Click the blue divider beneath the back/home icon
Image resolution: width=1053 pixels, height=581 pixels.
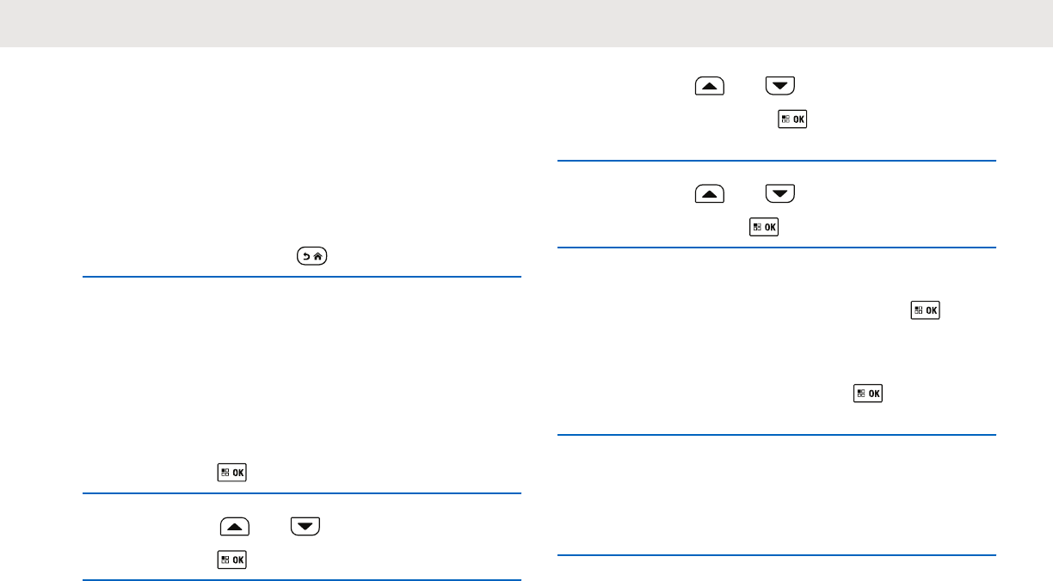click(302, 277)
